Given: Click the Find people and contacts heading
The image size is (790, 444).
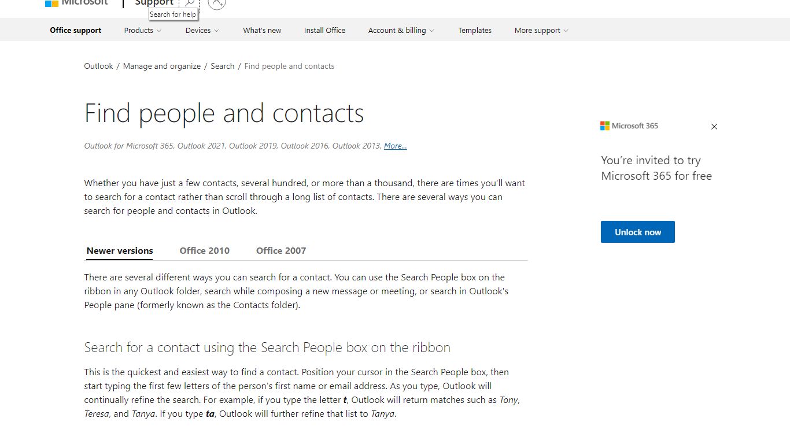Looking at the screenshot, I should click(224, 113).
